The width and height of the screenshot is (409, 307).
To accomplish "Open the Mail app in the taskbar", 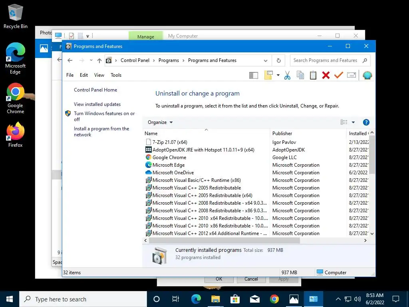I will pos(254,299).
